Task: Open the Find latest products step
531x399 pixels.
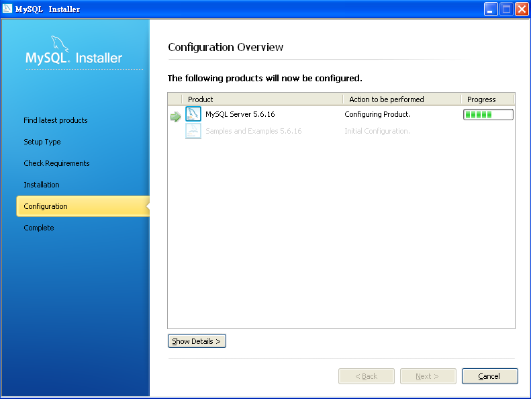Action: [56, 120]
